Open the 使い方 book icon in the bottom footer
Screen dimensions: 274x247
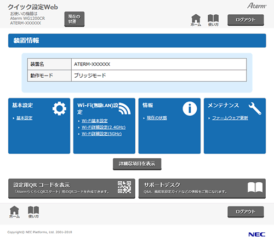point(33,212)
